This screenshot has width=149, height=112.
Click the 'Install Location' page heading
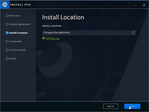point(63,17)
